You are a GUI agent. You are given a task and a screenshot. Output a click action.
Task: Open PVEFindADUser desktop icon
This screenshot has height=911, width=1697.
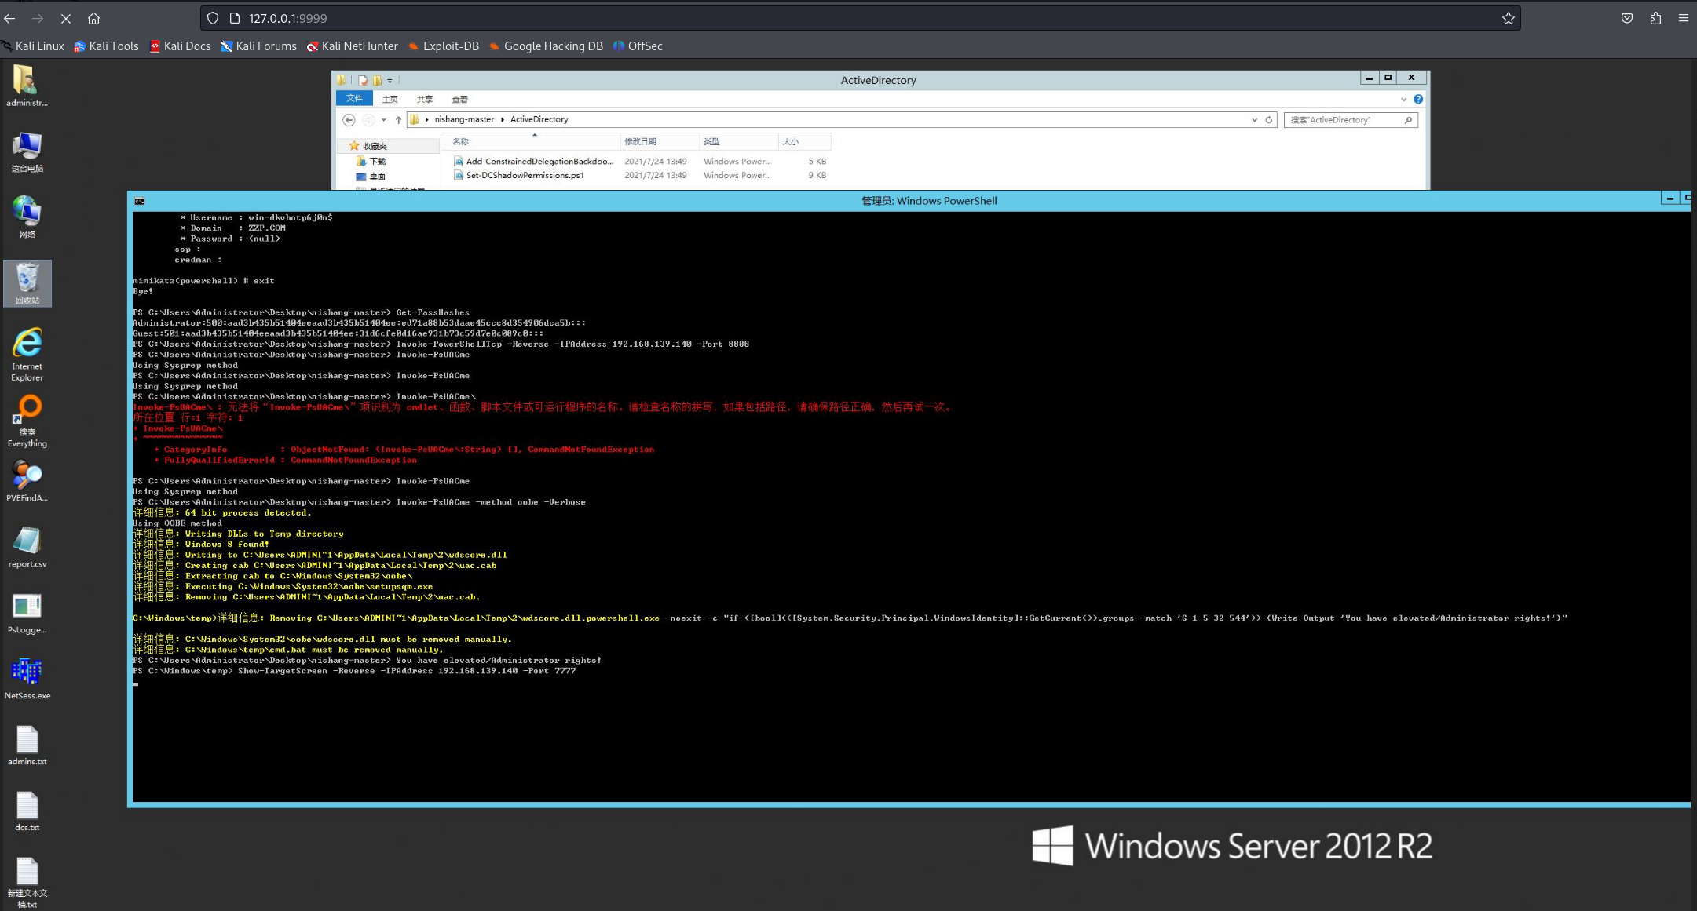coord(27,481)
